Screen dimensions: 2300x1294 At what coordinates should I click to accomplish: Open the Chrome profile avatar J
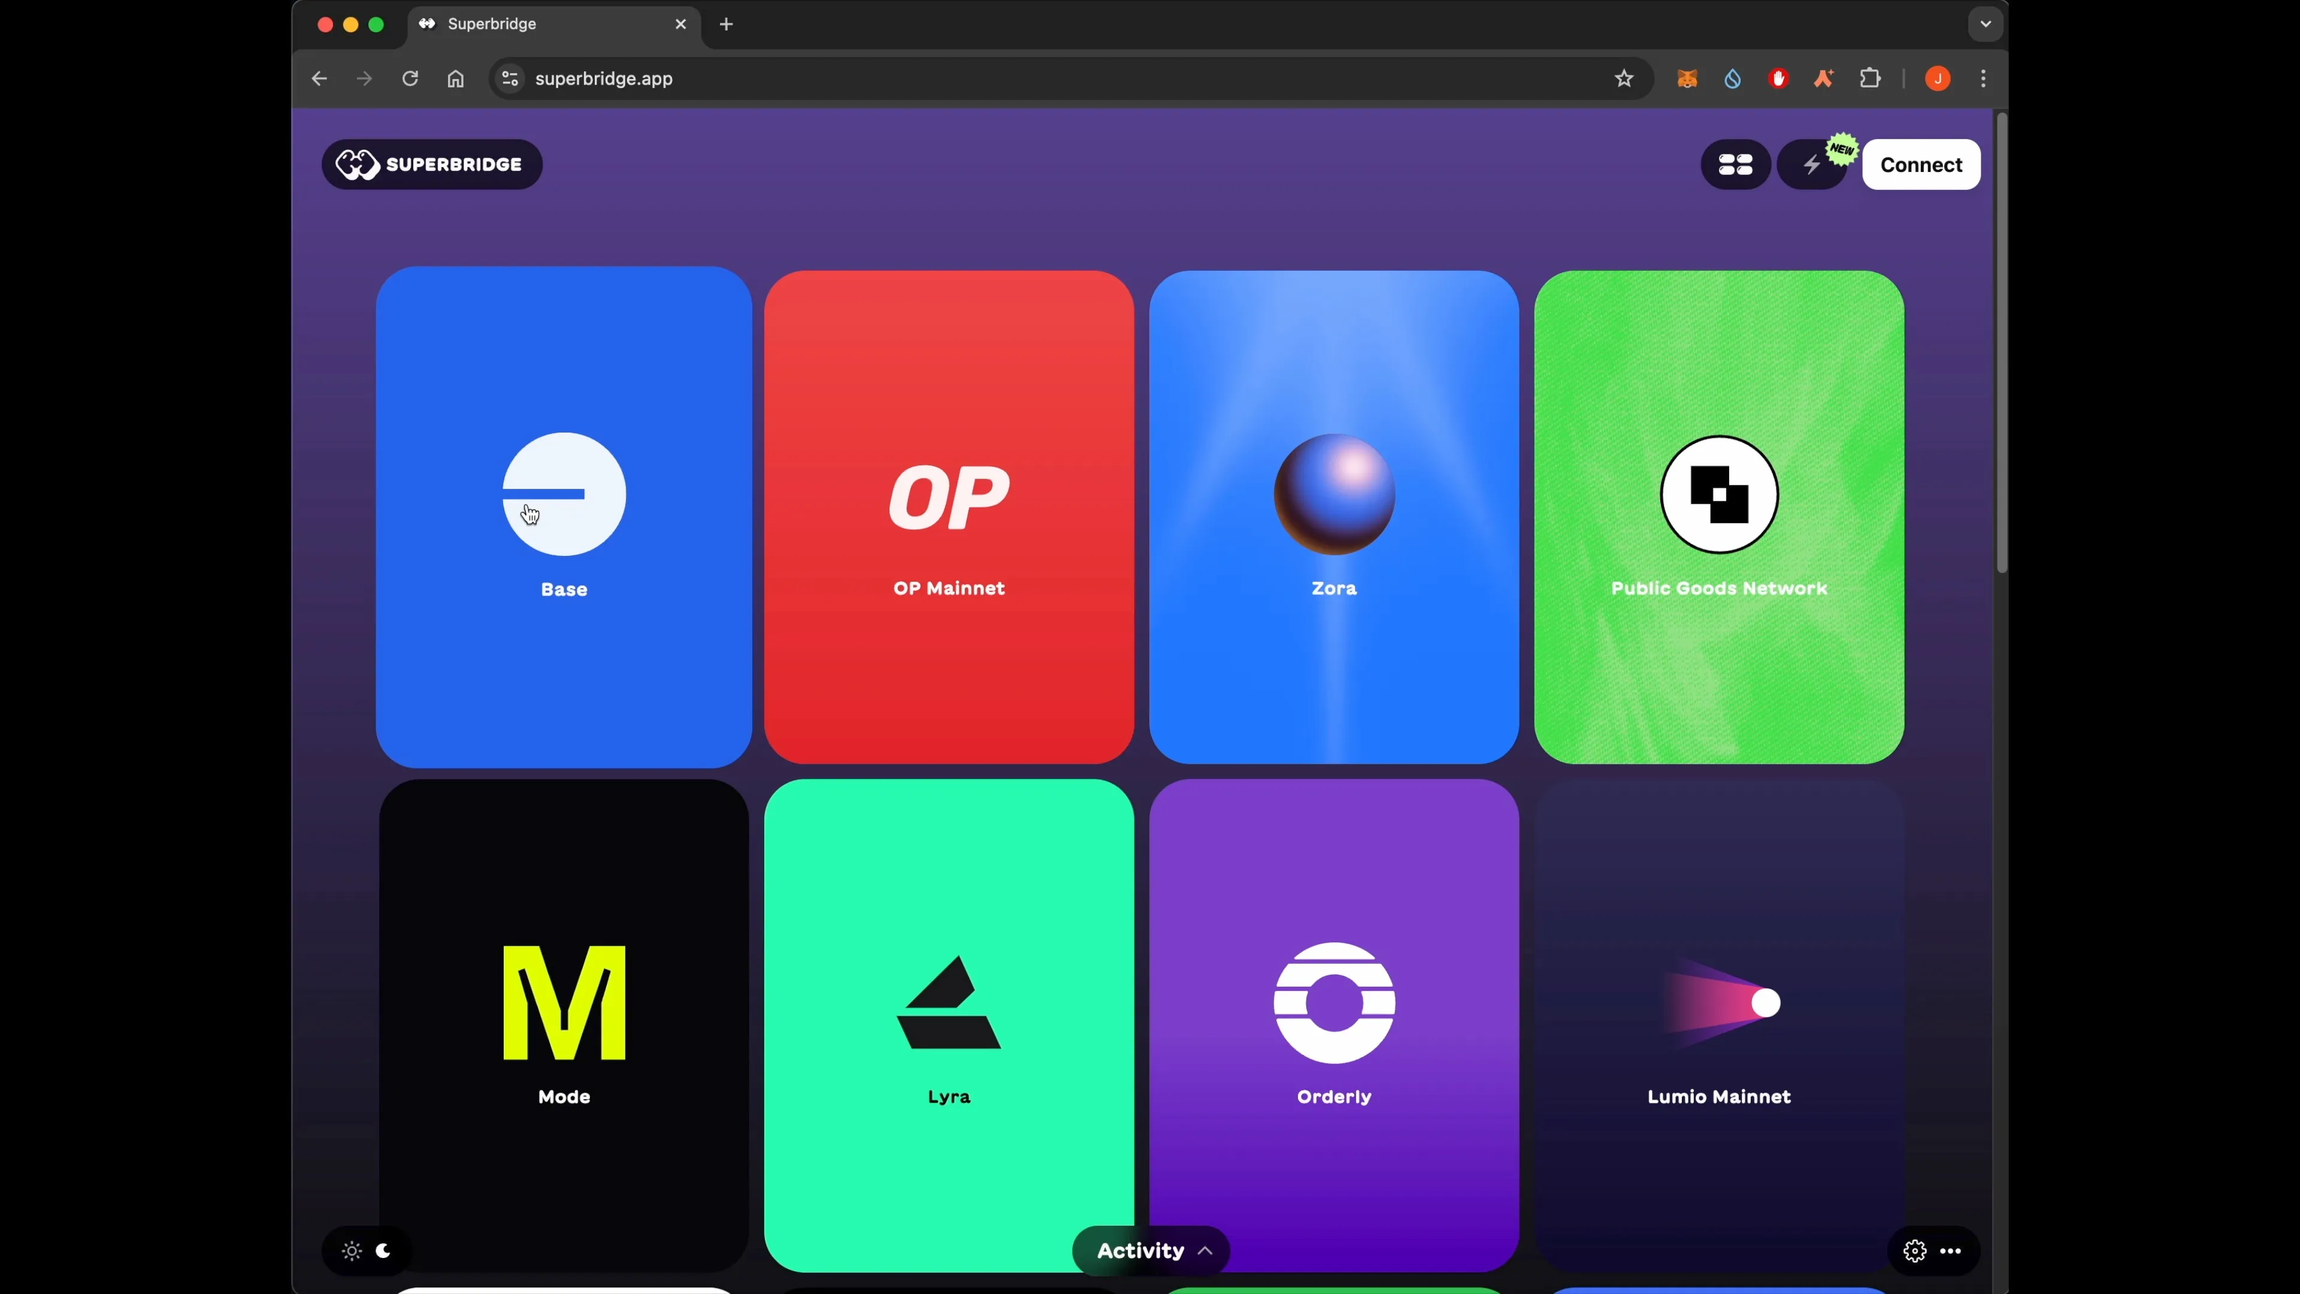pos(1938,78)
